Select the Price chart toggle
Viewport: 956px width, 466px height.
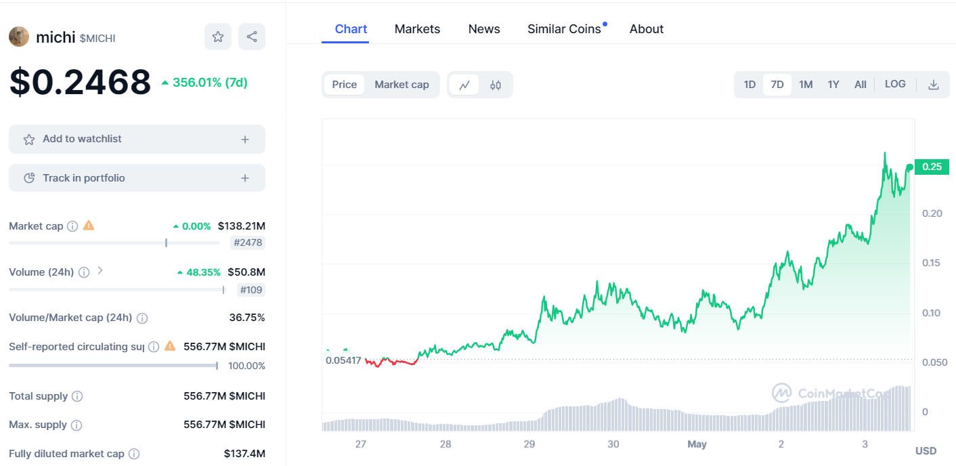pos(344,85)
